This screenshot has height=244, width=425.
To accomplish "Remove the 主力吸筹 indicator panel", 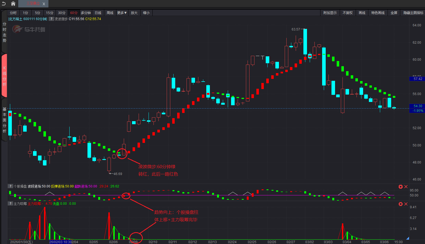I will point(406,204).
